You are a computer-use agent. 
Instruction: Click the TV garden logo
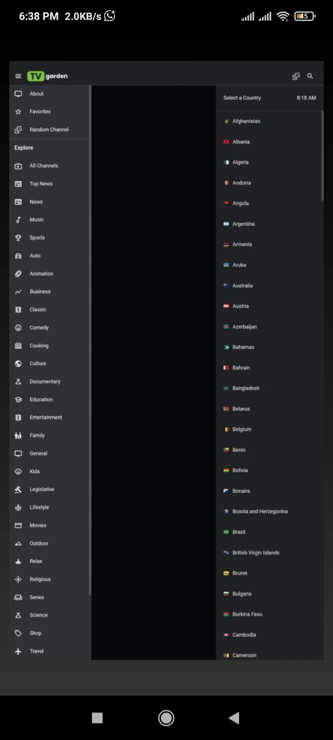48,76
